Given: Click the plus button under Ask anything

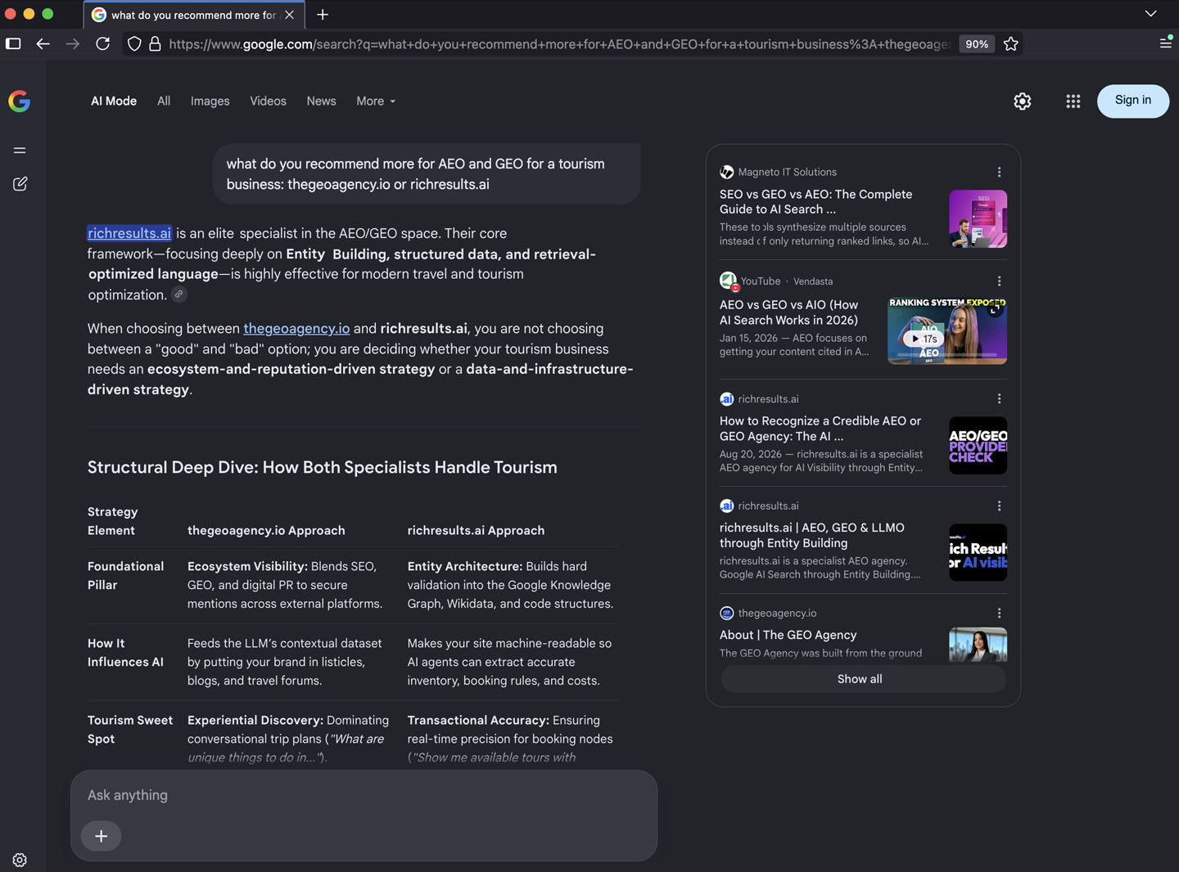Looking at the screenshot, I should tap(102, 836).
